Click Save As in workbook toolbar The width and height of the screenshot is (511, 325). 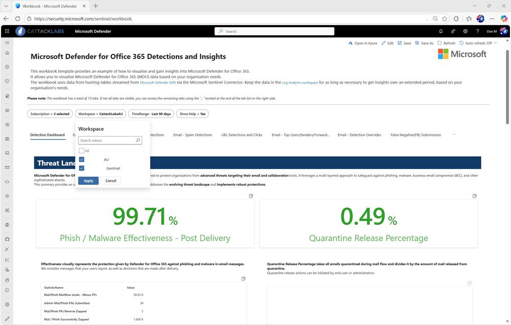click(425, 43)
